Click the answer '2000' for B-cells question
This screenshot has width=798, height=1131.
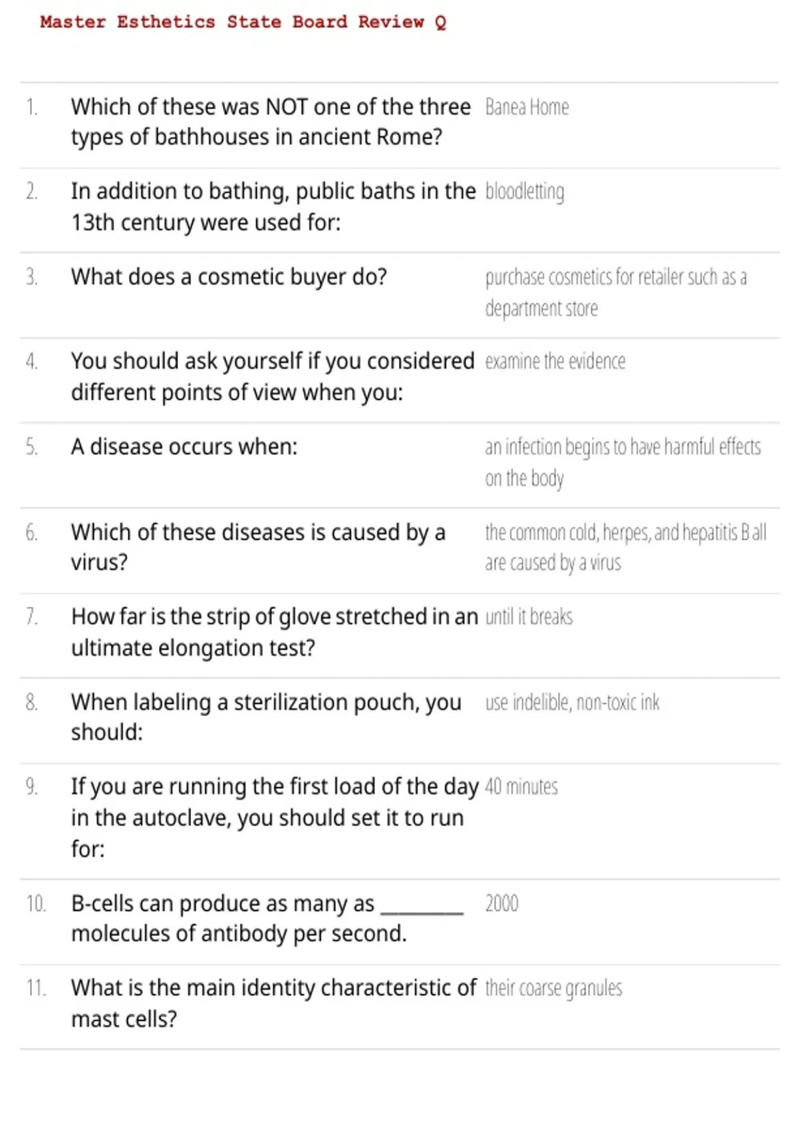(501, 903)
